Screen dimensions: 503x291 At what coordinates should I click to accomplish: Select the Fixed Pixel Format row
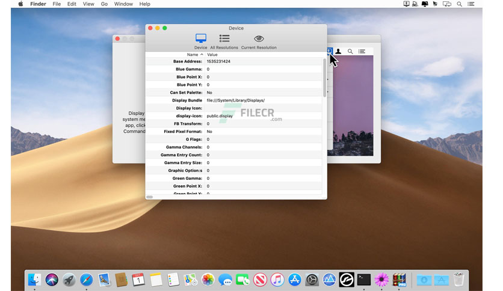click(234, 132)
